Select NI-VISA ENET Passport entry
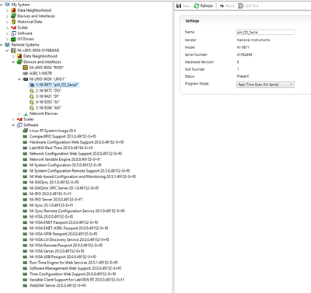The image size is (311, 293). click(64, 222)
